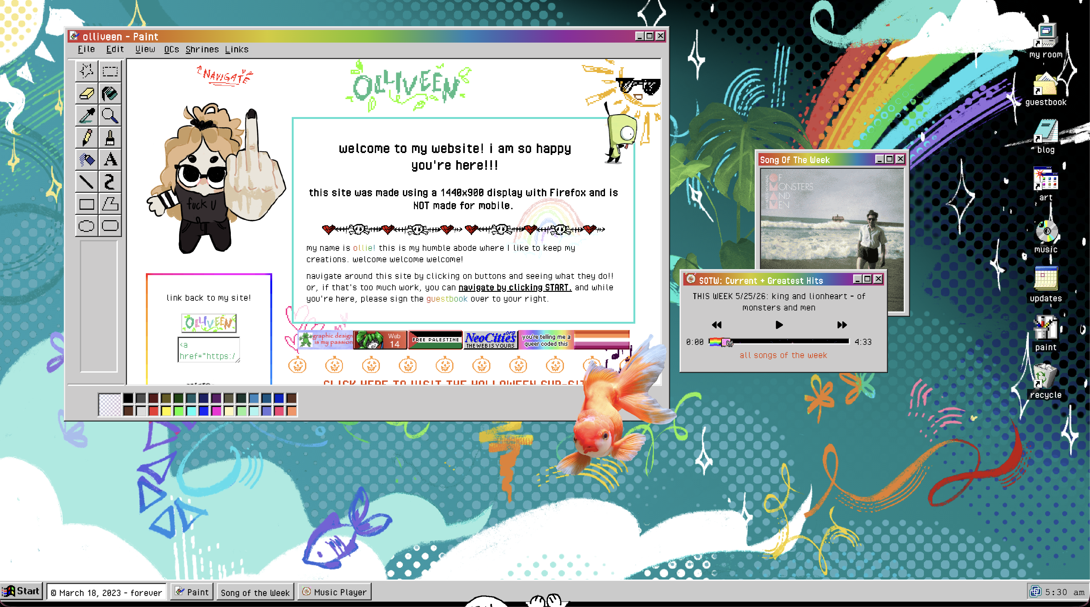This screenshot has height=607, width=1090.
Task: Click the 'queer coded' badge
Action: click(x=546, y=339)
